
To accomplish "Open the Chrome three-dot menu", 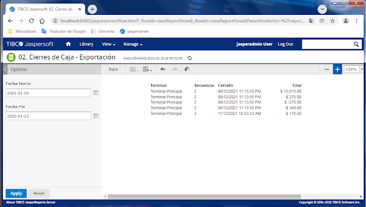I will tap(356, 21).
